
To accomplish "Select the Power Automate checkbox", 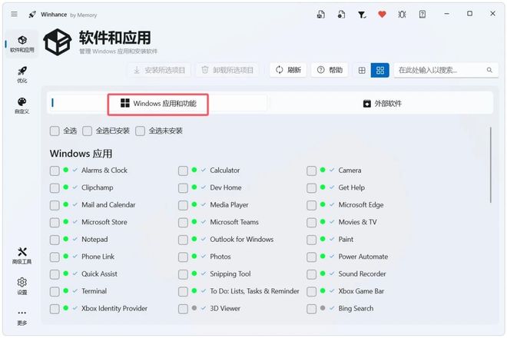I will coord(311,257).
